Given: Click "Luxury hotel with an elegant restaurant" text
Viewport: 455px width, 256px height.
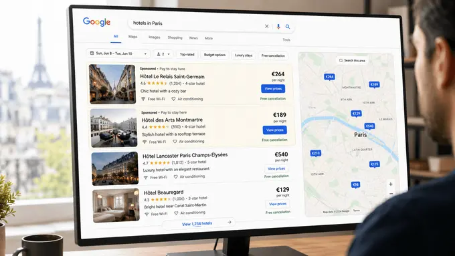Looking at the screenshot, I should (176, 169).
